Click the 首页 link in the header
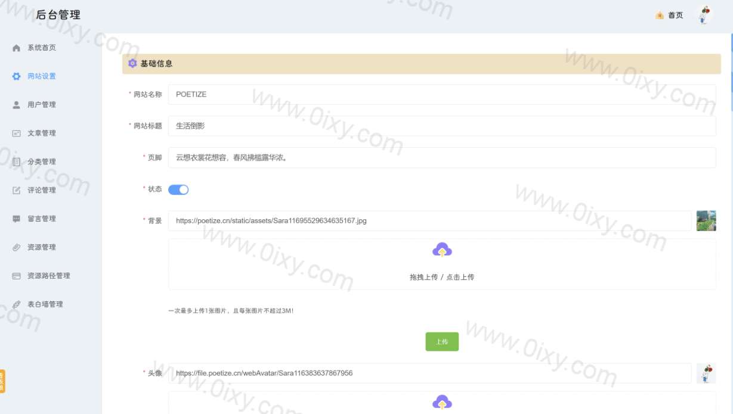Screen dimensions: 733x414 coord(676,15)
